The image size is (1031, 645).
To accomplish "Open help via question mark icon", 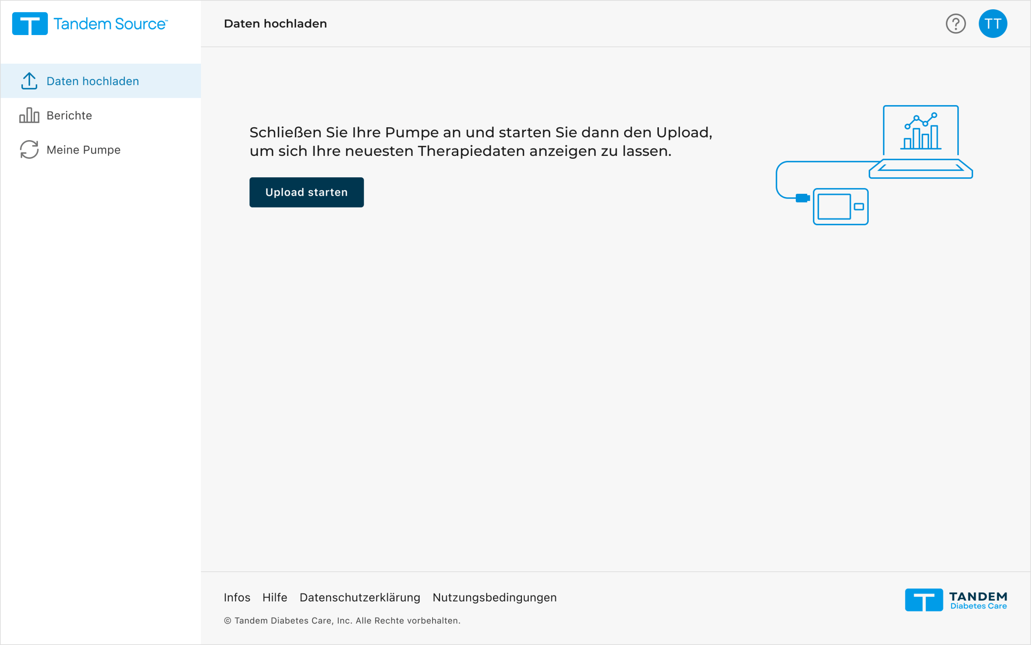I will click(956, 24).
